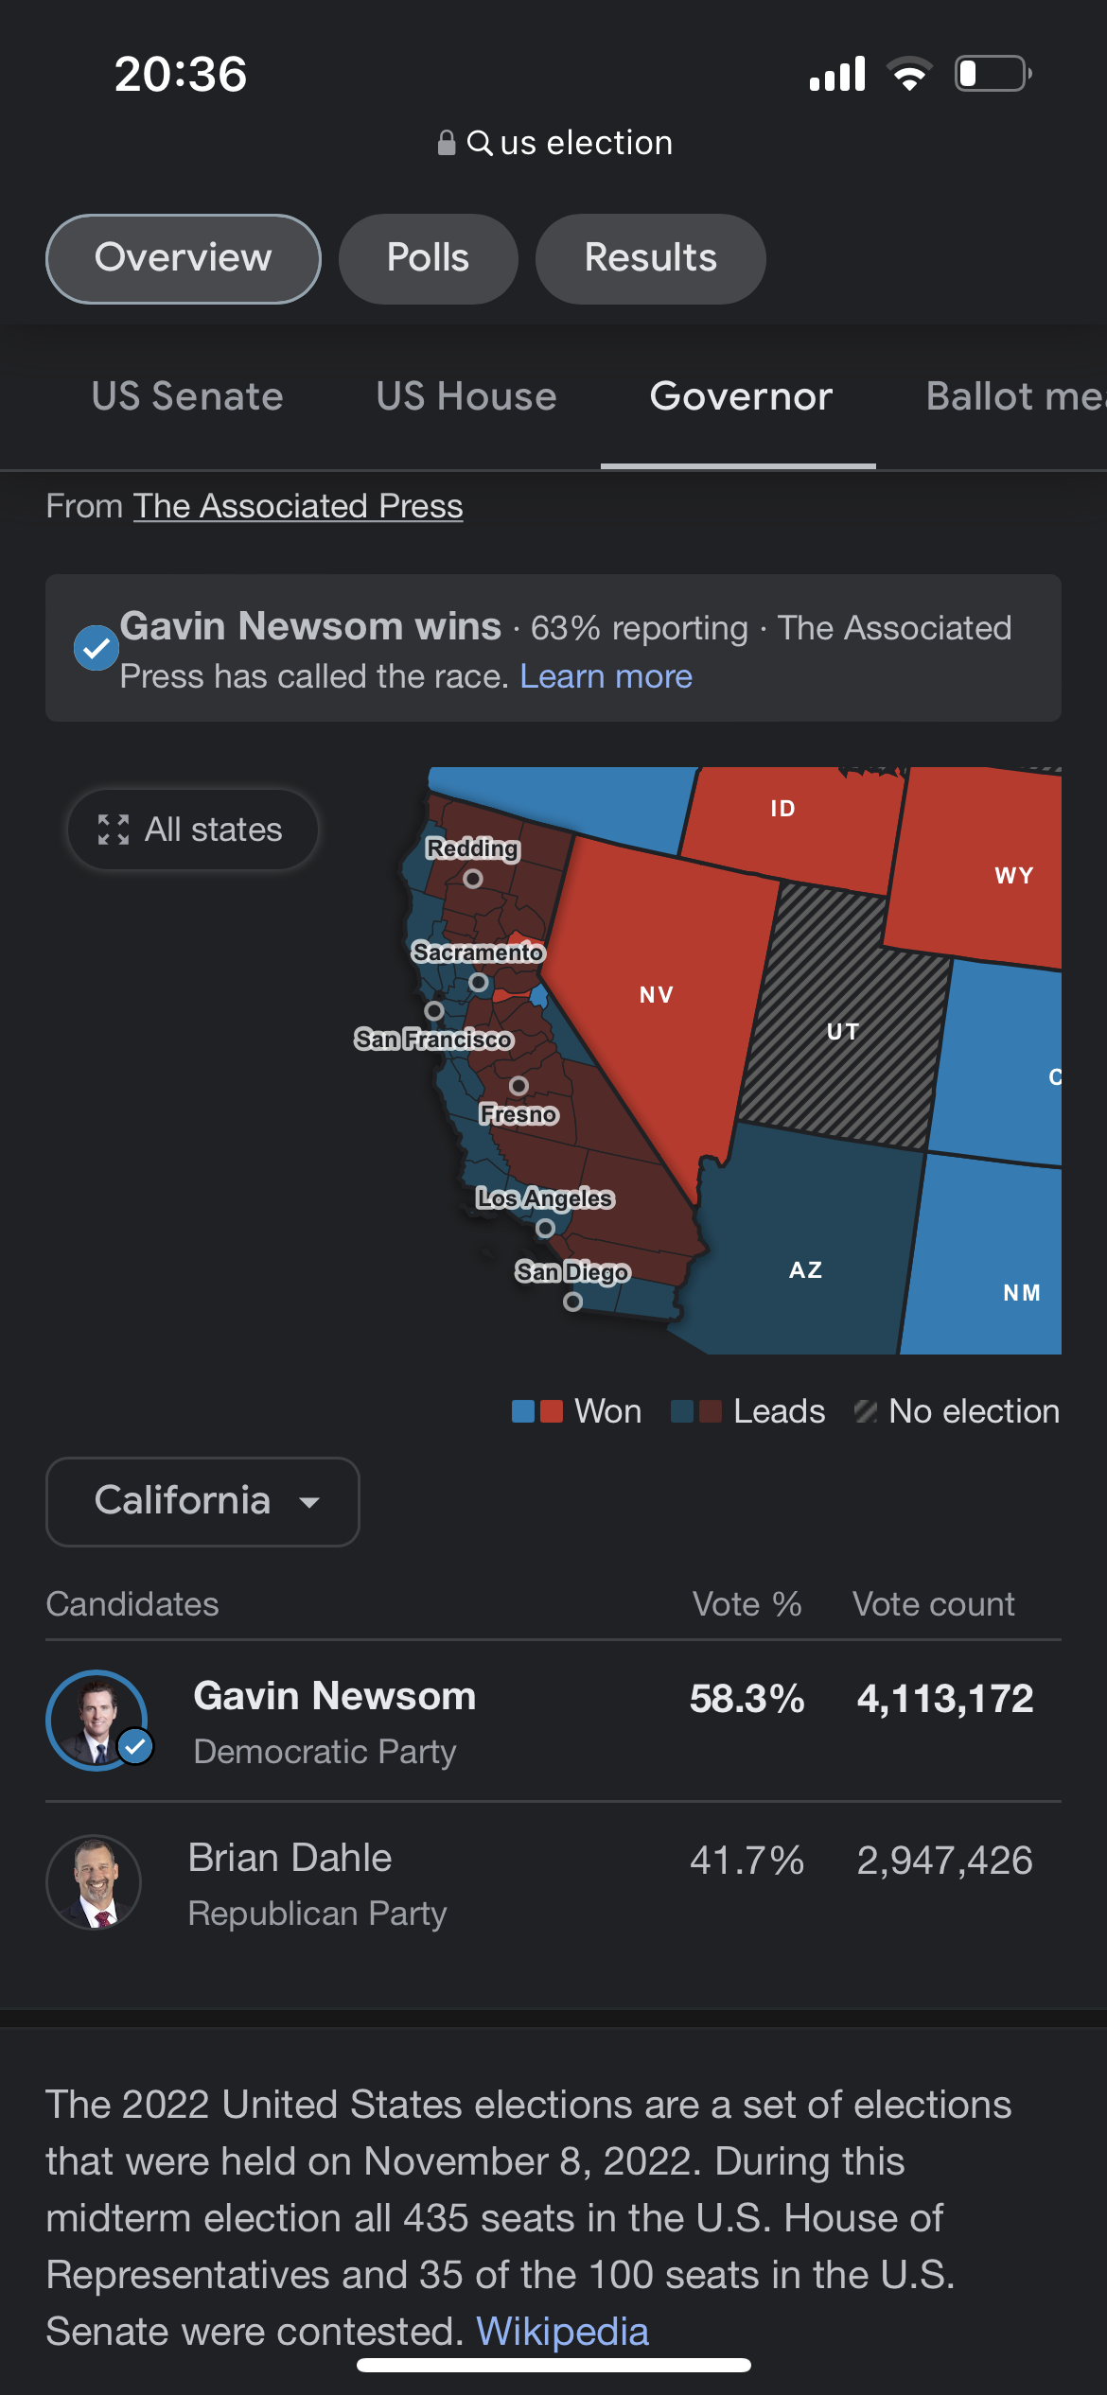Tap the expand icon in All states button
This screenshot has height=2395, width=1107.
[114, 830]
